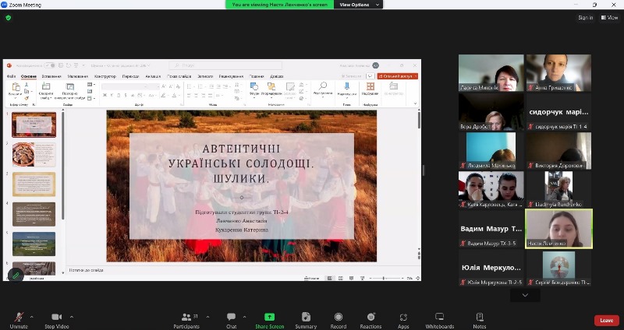This screenshot has height=330, width=624.
Task: Open the Конструктор ribbon tab
Action: pyautogui.click(x=105, y=76)
